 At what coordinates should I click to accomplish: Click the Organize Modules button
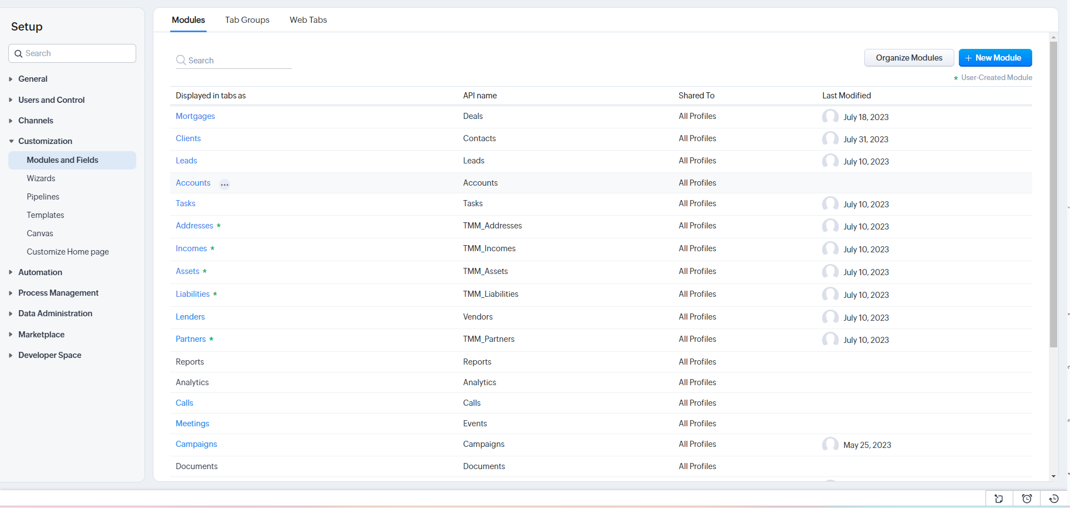(x=909, y=58)
